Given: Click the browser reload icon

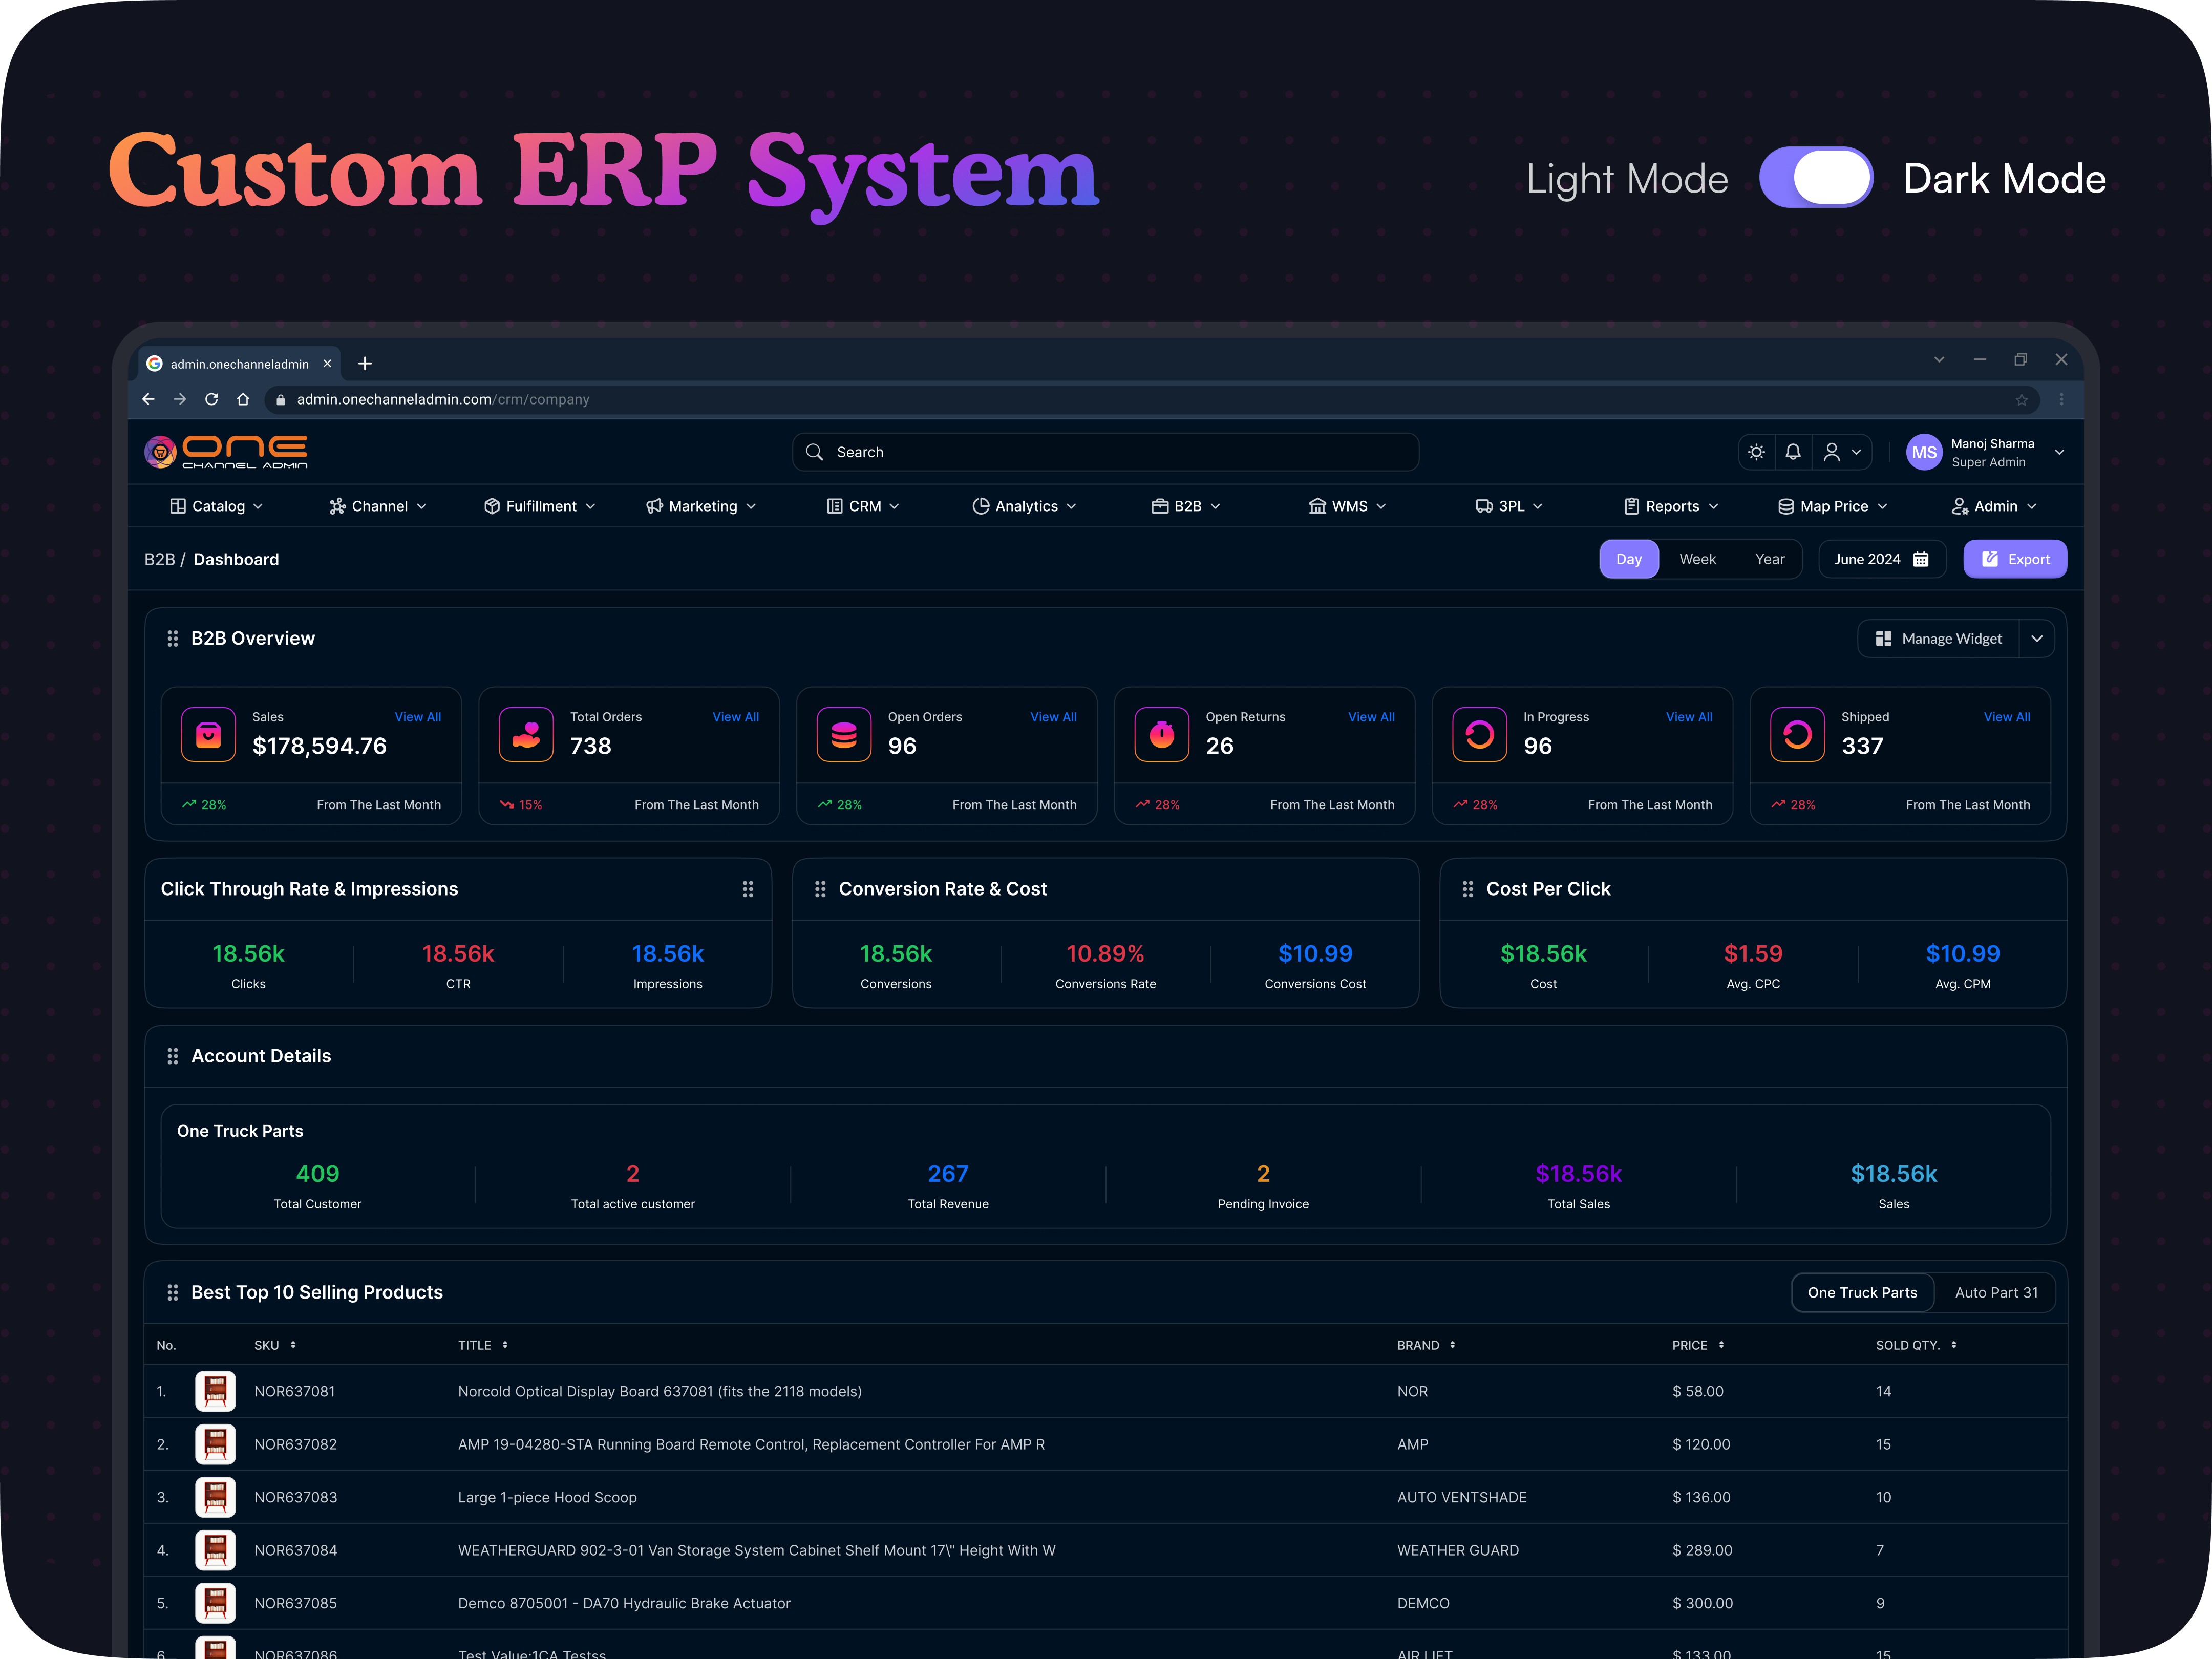Looking at the screenshot, I should tap(211, 399).
